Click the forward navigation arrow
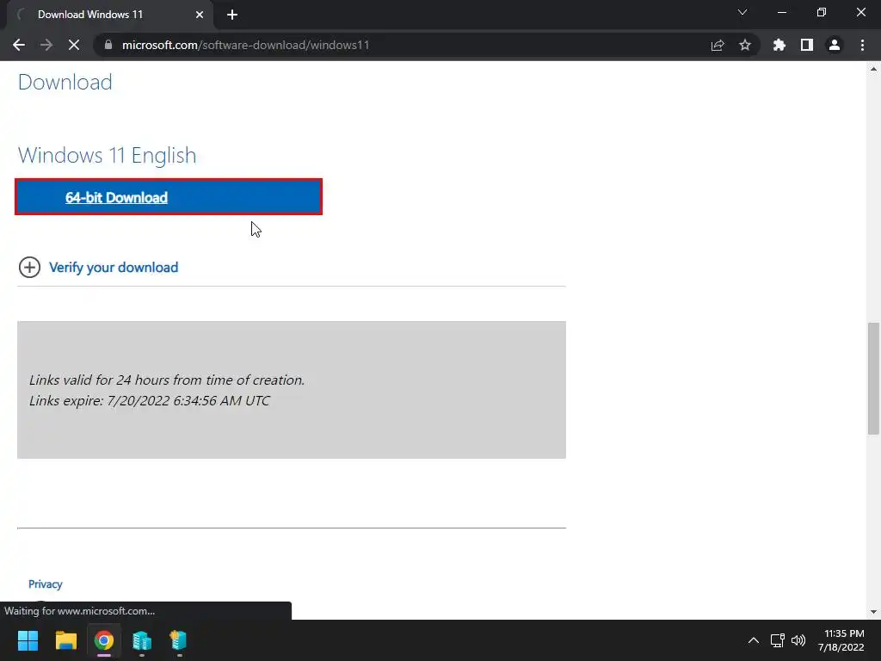 point(46,45)
